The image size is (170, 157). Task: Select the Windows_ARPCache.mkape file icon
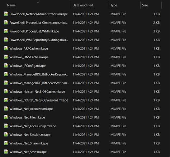pyautogui.click(x=6, y=48)
